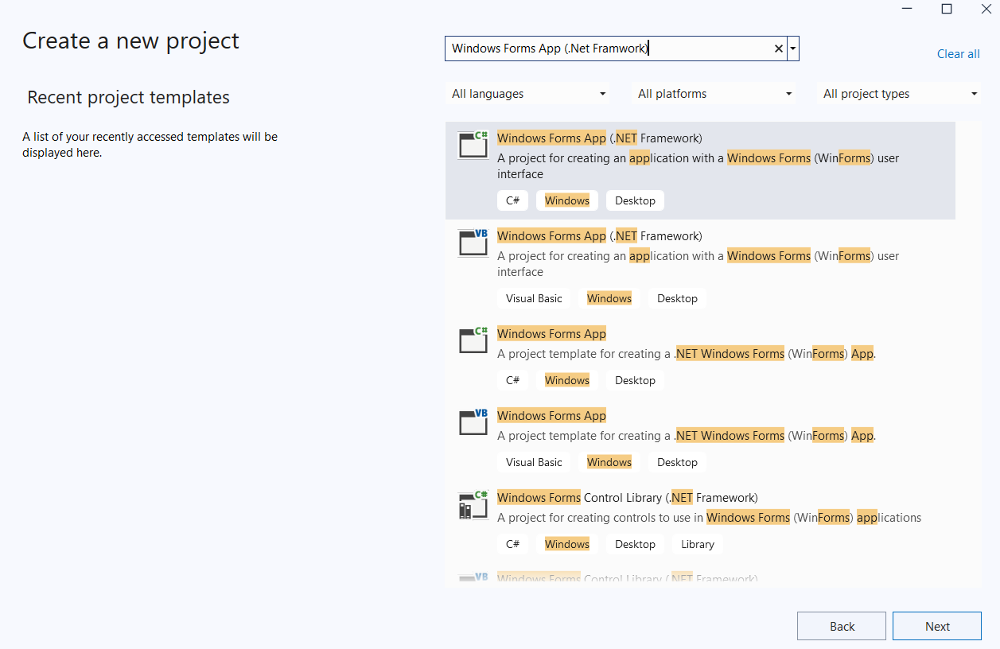This screenshot has width=1000, height=649.
Task: Click the Library tag on the Control Library template
Action: coord(697,544)
